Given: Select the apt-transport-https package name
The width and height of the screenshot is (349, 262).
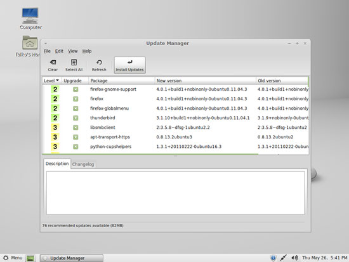Looking at the screenshot, I should point(110,137).
